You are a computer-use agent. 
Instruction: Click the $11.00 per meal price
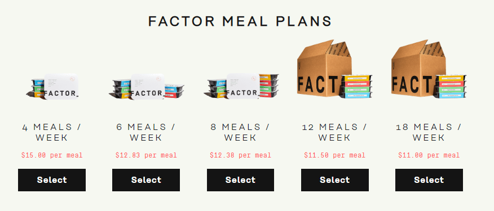429,155
